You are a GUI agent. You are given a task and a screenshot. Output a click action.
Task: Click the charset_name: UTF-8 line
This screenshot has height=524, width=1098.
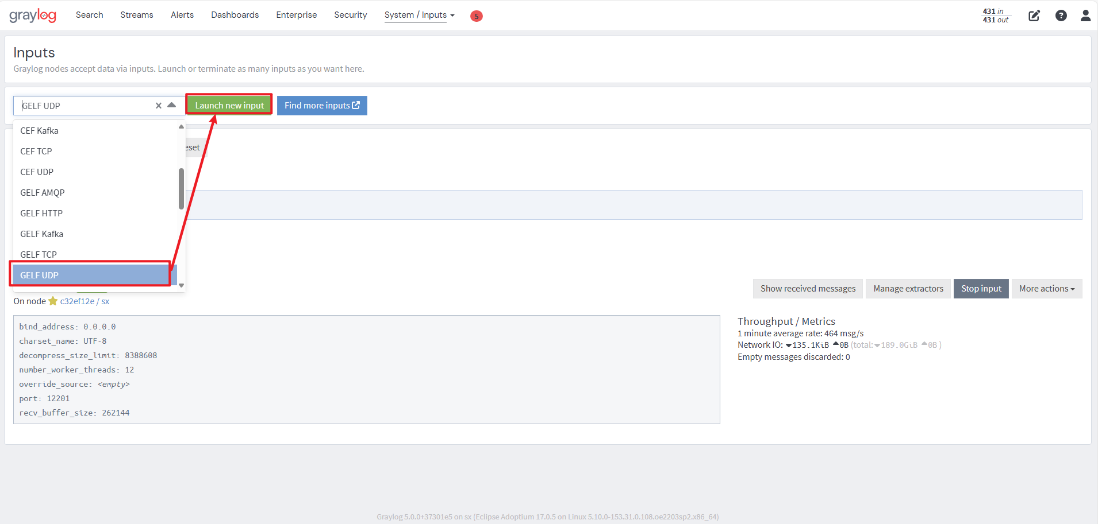[x=63, y=341]
